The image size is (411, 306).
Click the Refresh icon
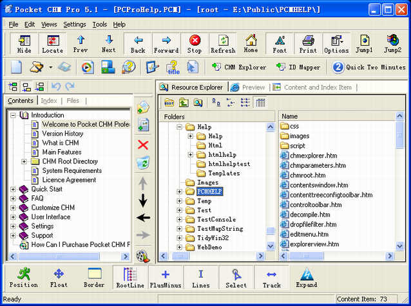[223, 44]
